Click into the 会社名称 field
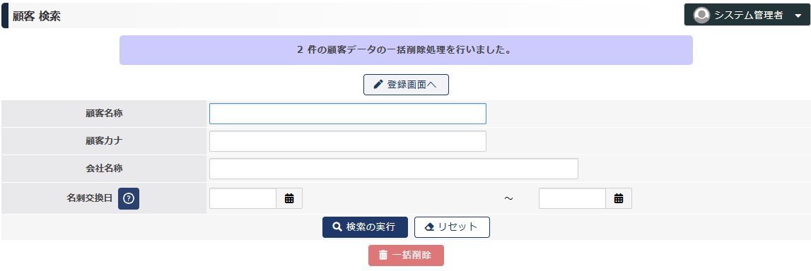The height and width of the screenshot is (271, 811). click(x=394, y=168)
